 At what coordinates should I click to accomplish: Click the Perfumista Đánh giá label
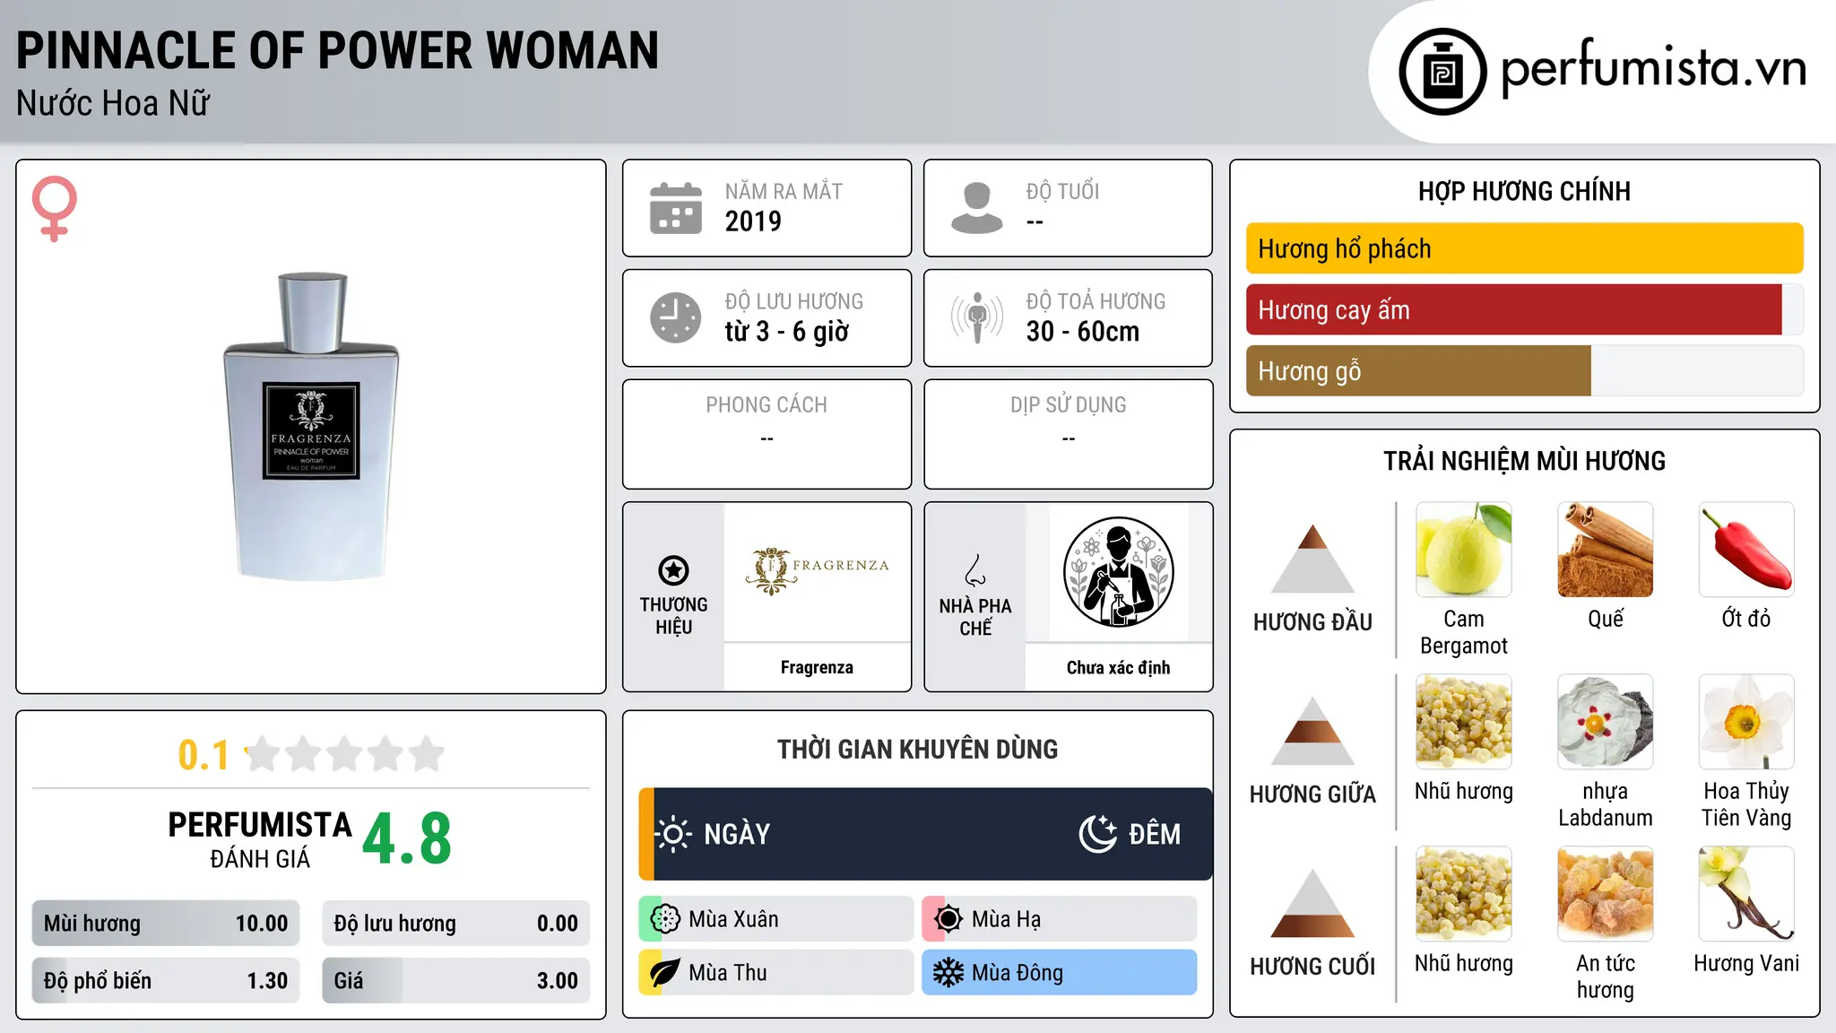(x=260, y=839)
